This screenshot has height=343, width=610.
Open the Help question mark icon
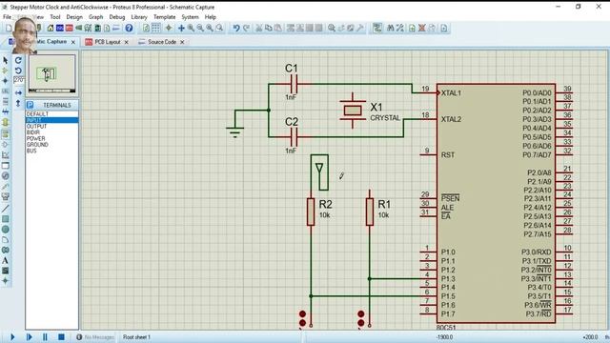[129, 28]
